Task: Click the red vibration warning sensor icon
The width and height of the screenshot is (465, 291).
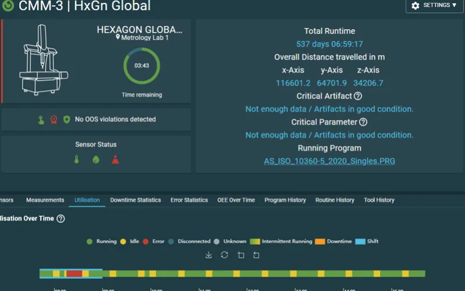Action: pyautogui.click(x=115, y=159)
